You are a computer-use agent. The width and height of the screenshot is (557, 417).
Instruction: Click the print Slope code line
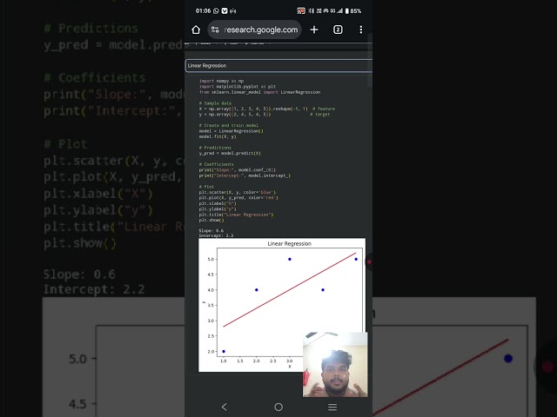[238, 170]
